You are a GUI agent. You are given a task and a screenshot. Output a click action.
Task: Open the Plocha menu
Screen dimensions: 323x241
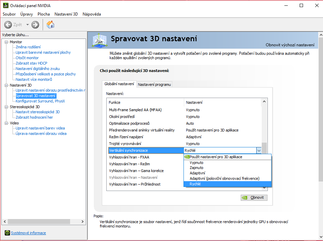click(x=44, y=14)
